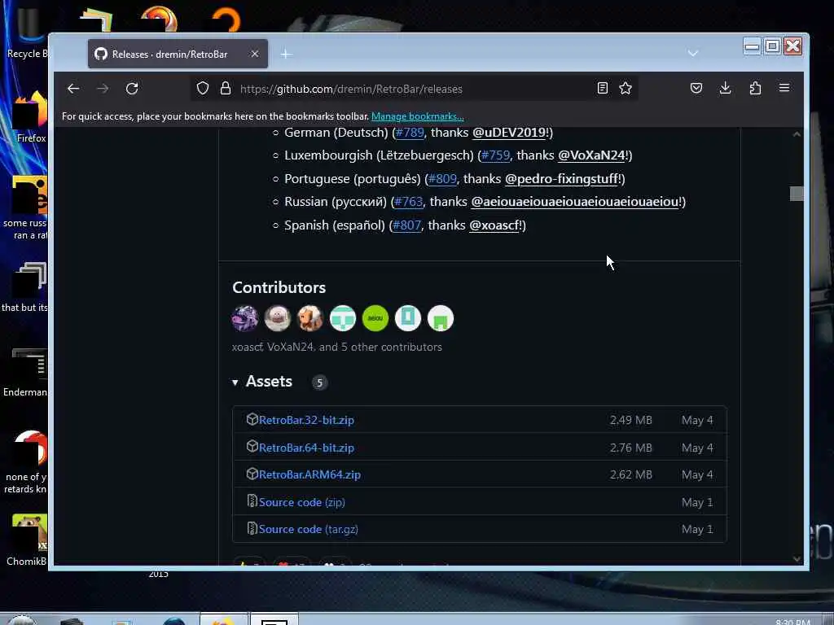Download RetroBar.64-bit.zip
834x625 pixels.
[306, 448]
